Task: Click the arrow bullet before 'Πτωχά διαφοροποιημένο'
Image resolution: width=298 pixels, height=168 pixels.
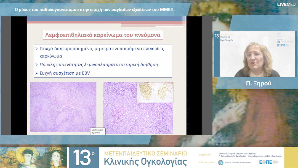Action: pos(37,49)
